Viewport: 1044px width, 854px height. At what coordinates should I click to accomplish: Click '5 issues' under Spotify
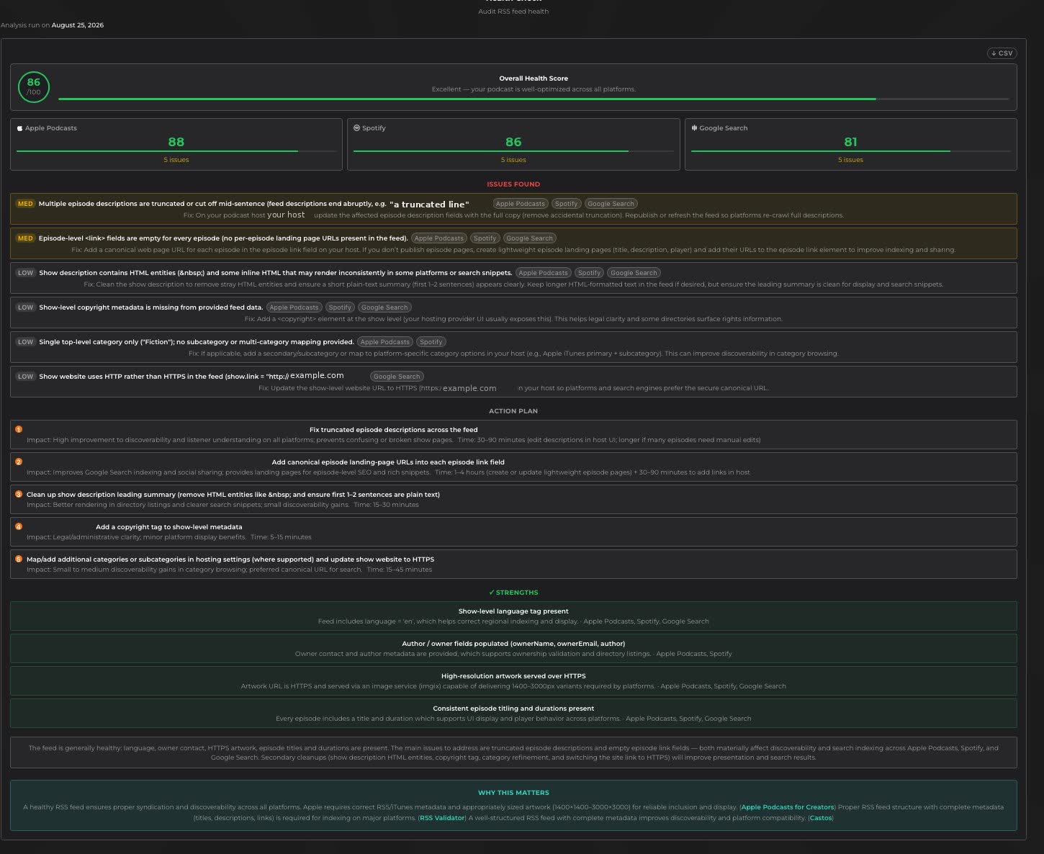513,160
